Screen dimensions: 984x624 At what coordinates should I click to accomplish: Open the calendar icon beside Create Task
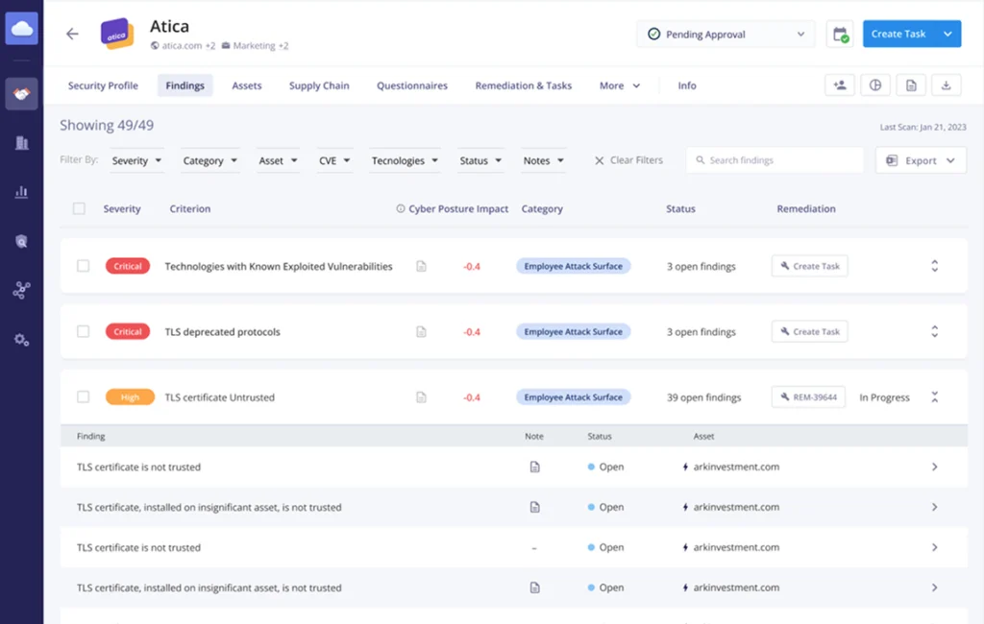pos(839,34)
